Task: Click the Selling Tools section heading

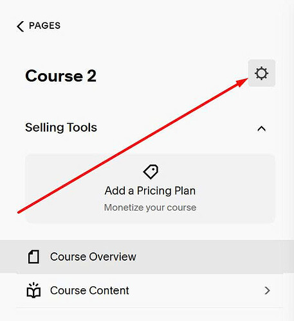Action: pos(61,128)
